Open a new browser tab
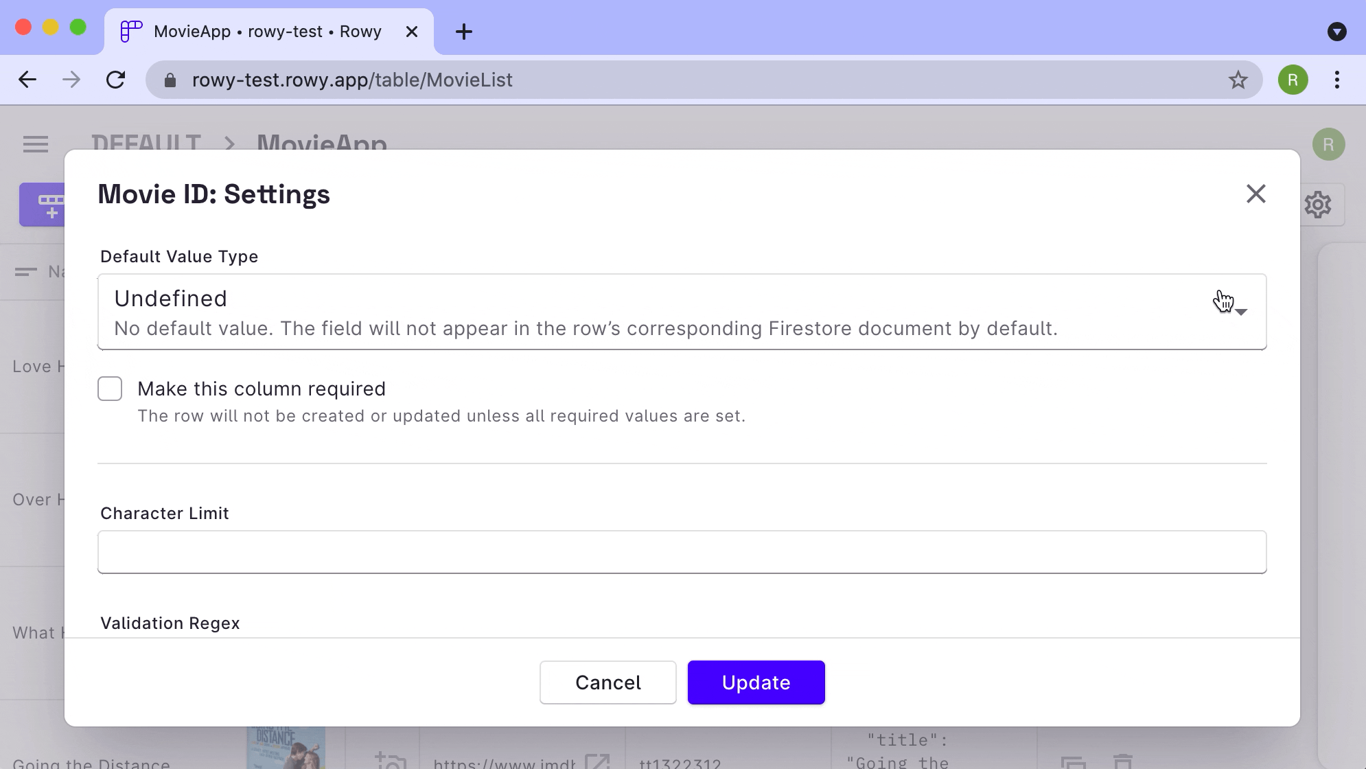1366x769 pixels. click(464, 32)
